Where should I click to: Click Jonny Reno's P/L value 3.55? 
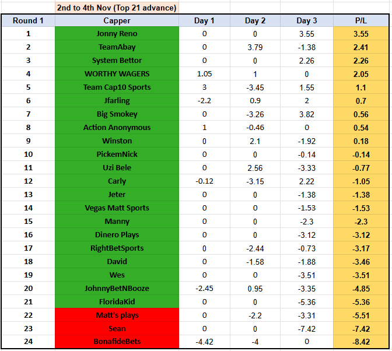tap(361, 34)
